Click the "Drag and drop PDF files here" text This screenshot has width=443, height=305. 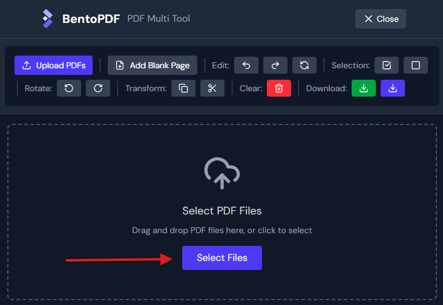pos(222,230)
